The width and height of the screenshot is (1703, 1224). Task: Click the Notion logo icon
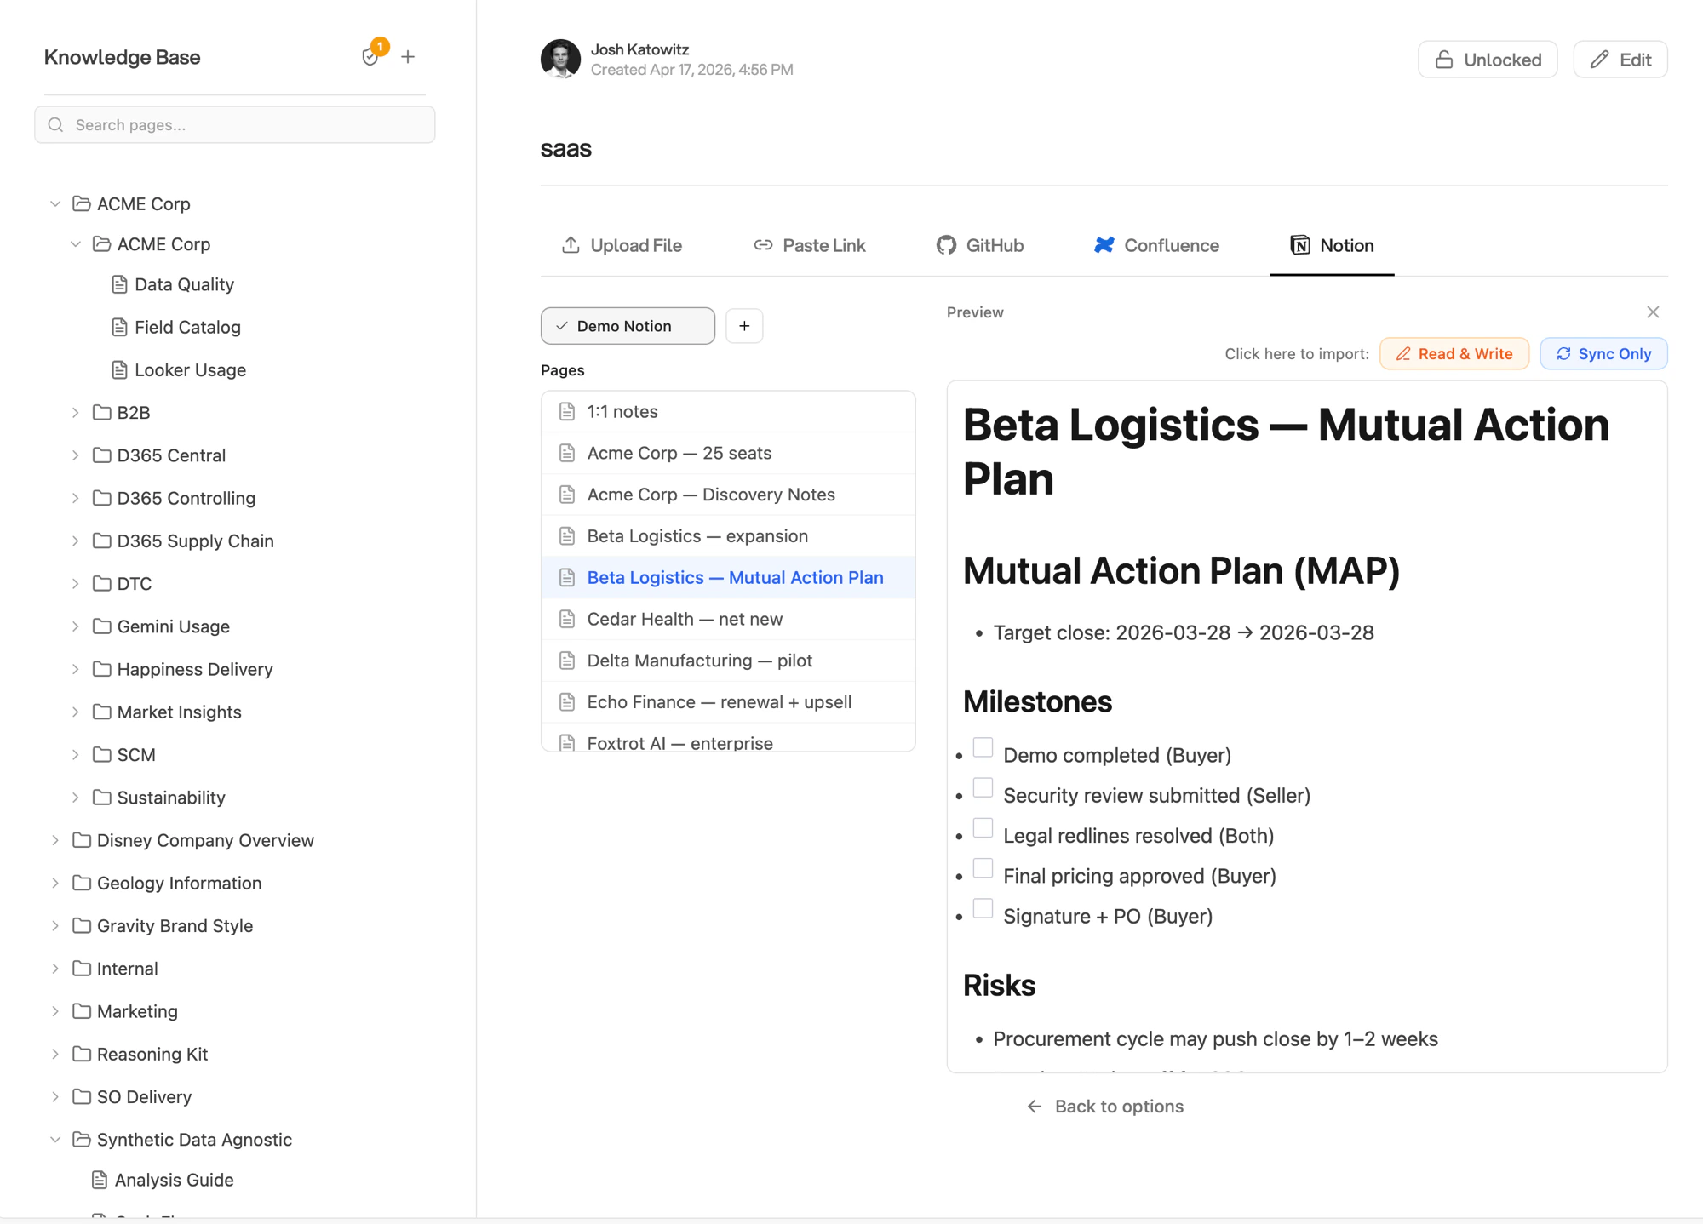coord(1301,245)
